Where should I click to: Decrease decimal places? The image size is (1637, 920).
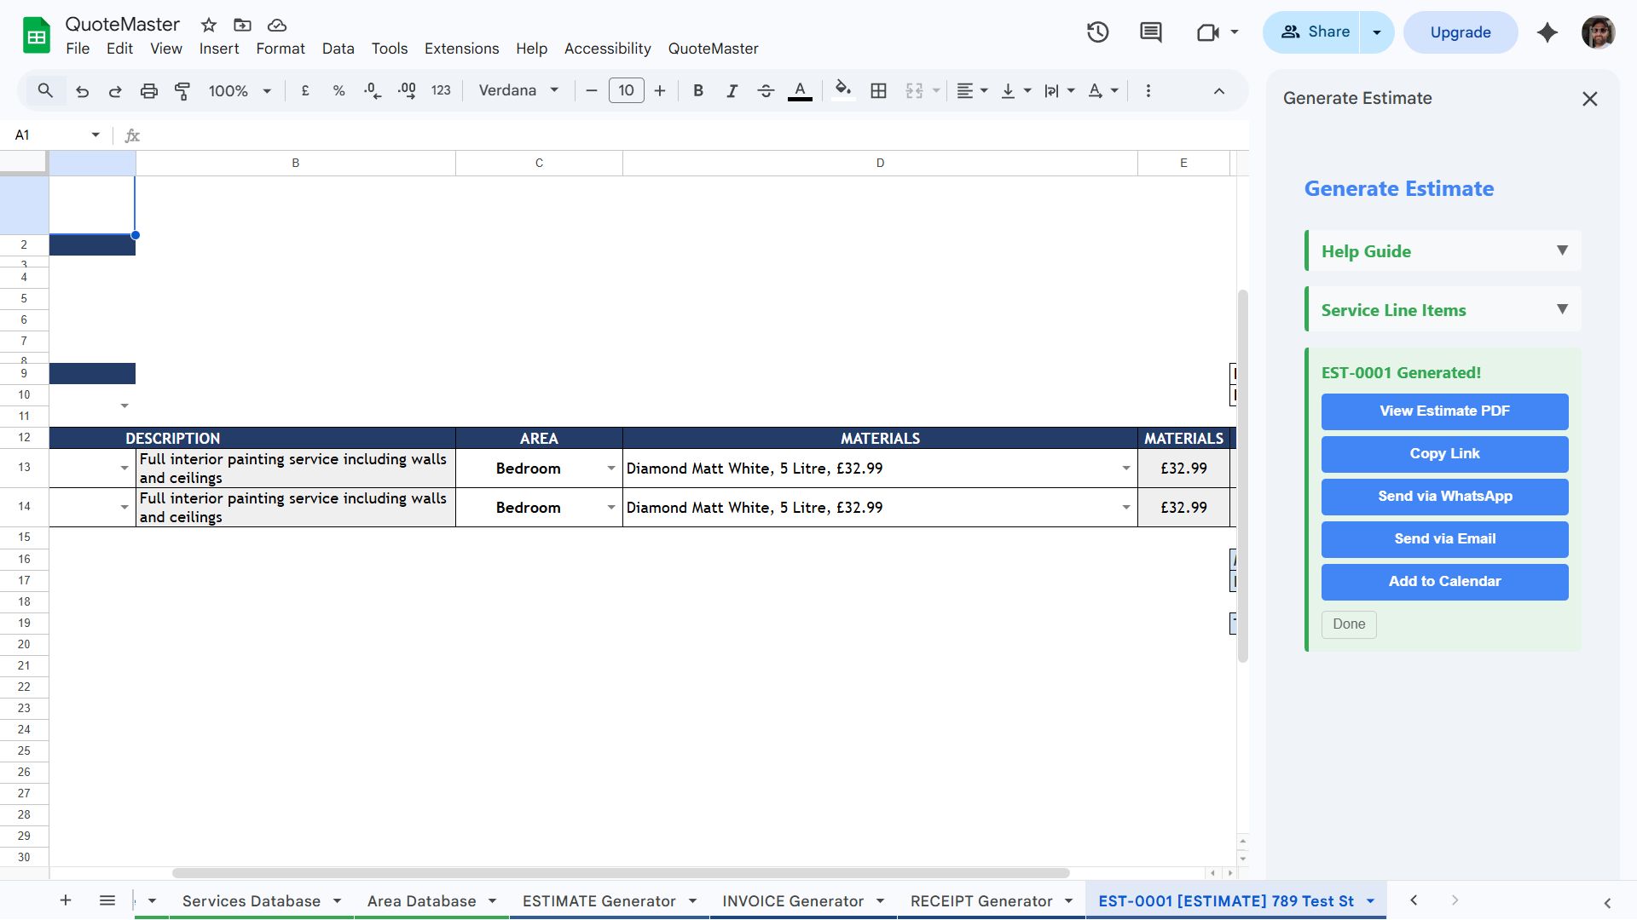tap(372, 90)
